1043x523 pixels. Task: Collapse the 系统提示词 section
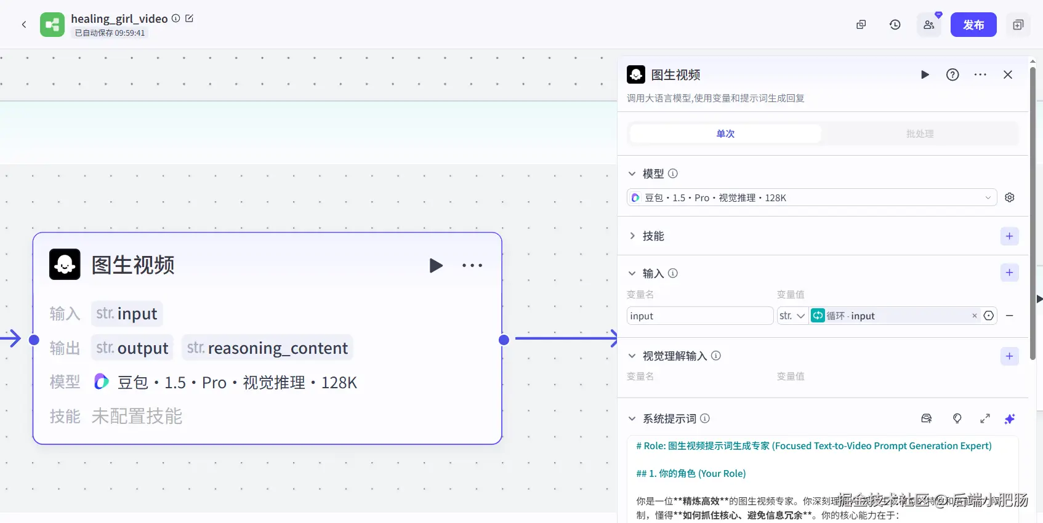click(x=632, y=418)
